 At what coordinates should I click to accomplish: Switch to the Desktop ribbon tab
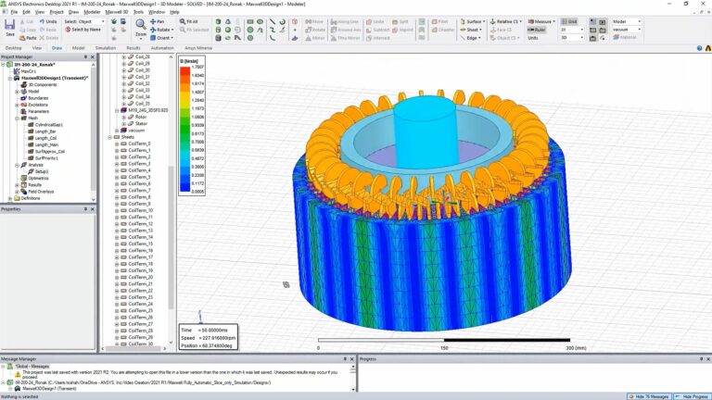click(13, 47)
